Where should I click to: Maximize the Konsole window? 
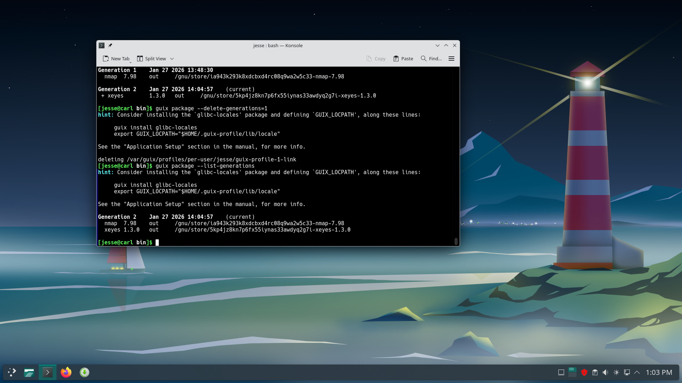click(x=446, y=45)
